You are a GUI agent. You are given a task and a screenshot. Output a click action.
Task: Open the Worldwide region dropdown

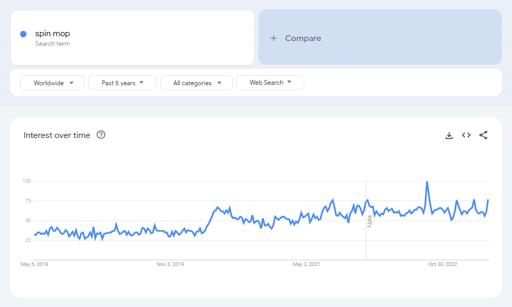tap(52, 83)
